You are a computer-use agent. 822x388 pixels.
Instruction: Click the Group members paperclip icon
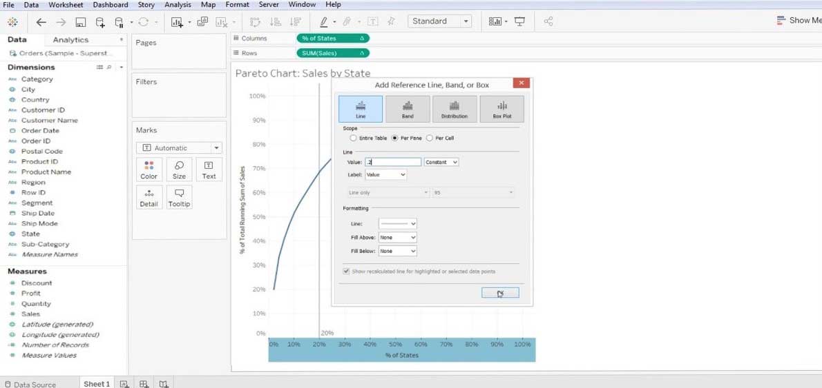point(347,22)
